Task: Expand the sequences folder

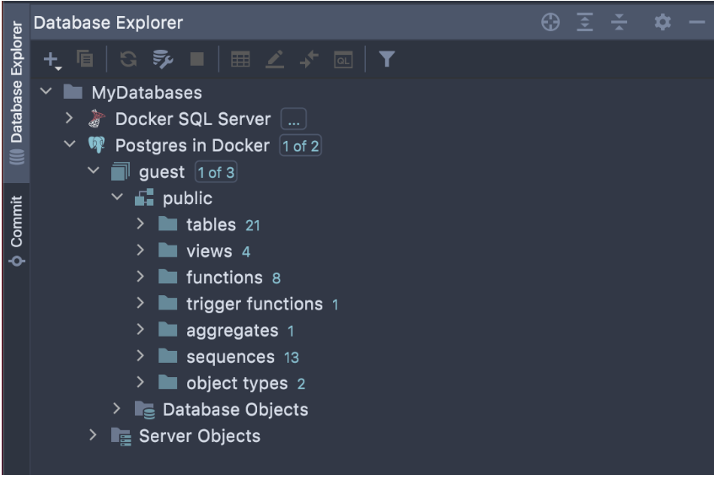Action: coord(140,356)
